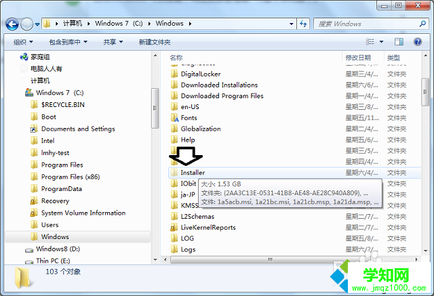Viewport: 434px width, 296px height.
Task: Select DigitalLocker folder icon
Action: tap(174, 74)
